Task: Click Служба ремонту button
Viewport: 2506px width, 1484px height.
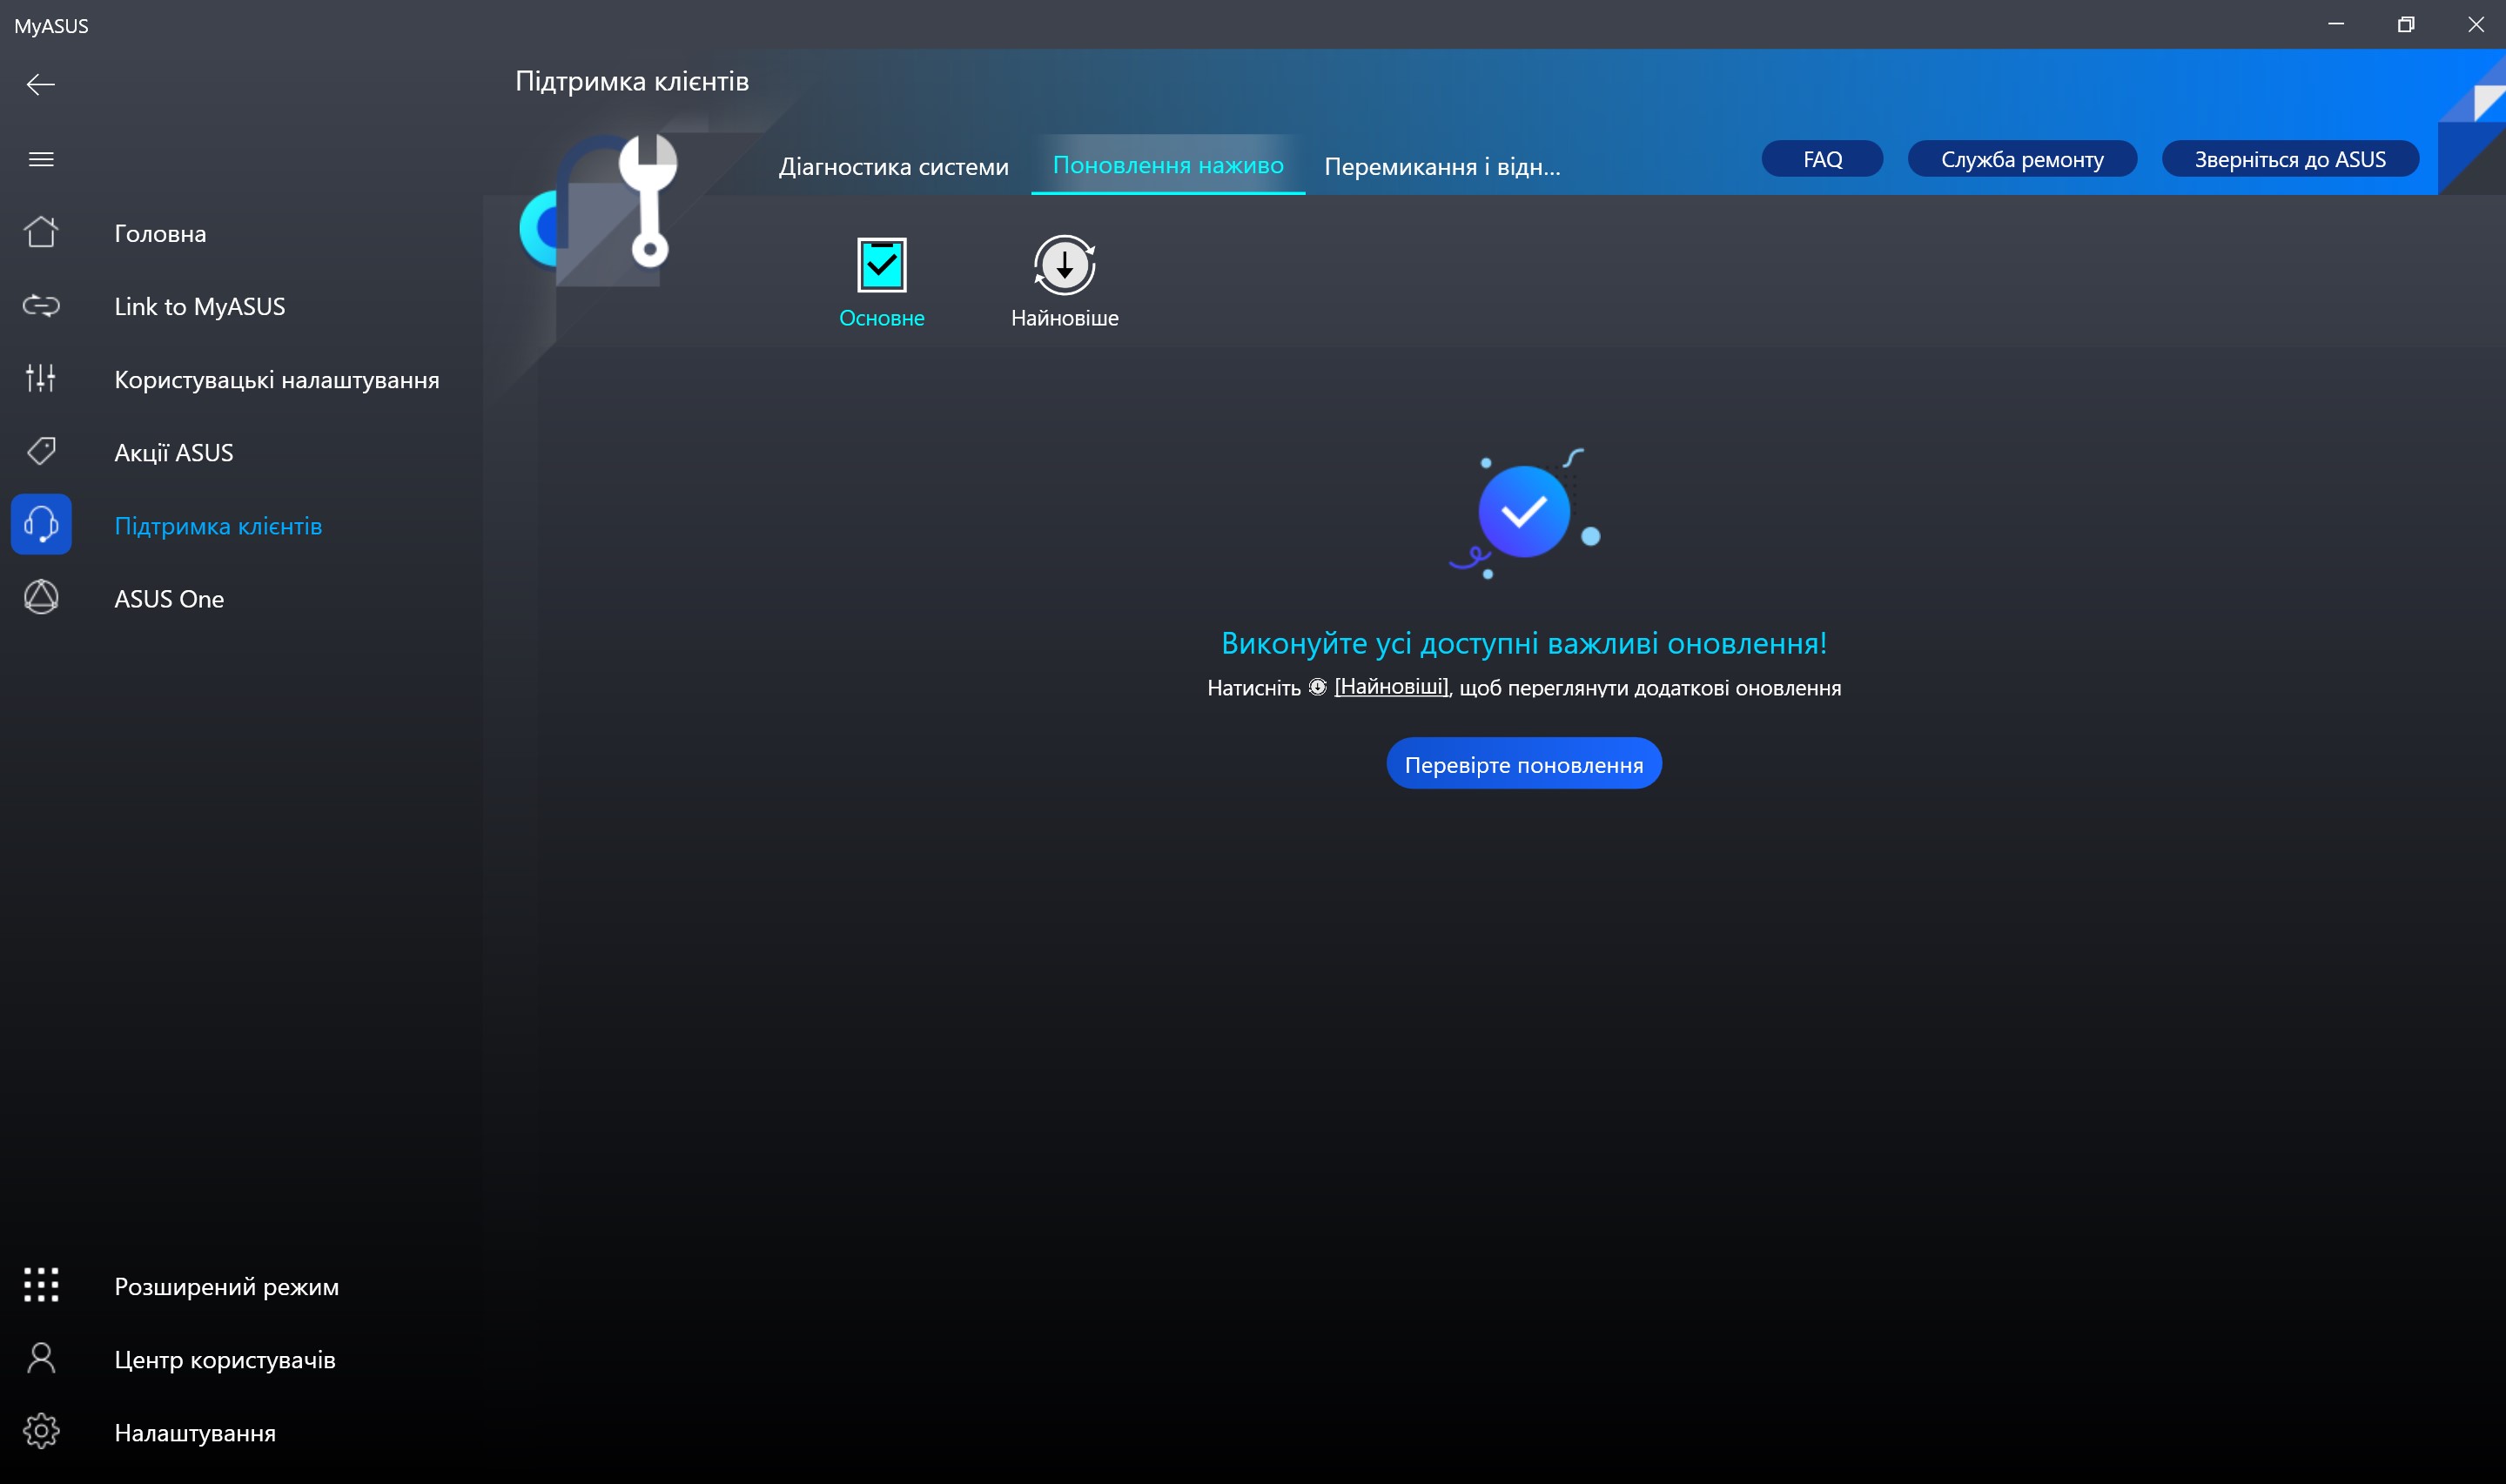Action: click(2021, 160)
